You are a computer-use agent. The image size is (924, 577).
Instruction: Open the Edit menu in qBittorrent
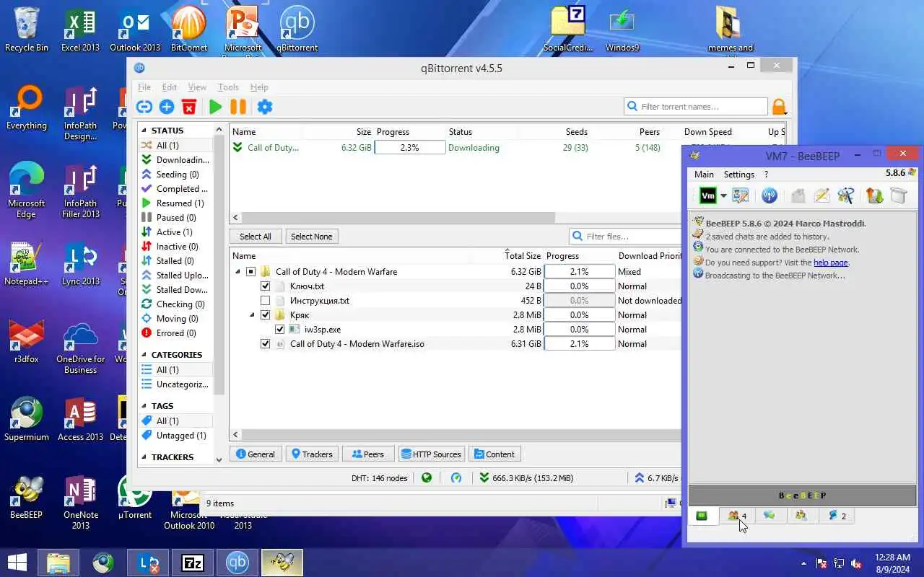[170, 87]
